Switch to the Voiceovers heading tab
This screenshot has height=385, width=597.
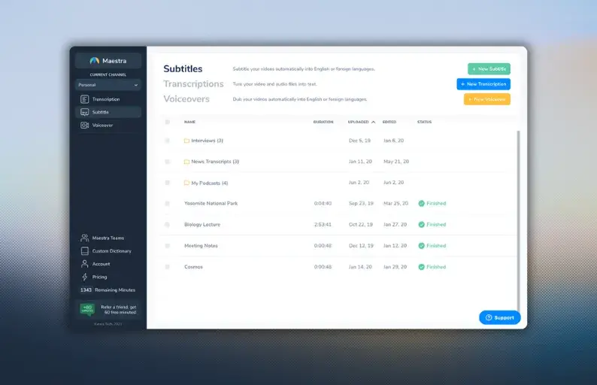[186, 99]
